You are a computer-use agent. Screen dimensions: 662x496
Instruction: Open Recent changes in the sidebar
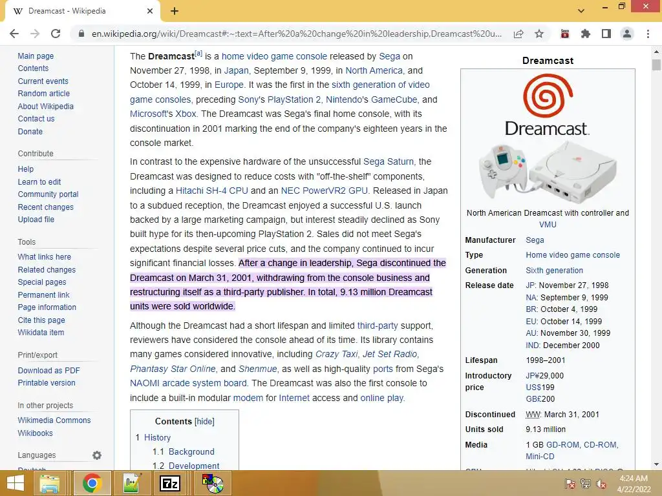(x=46, y=207)
